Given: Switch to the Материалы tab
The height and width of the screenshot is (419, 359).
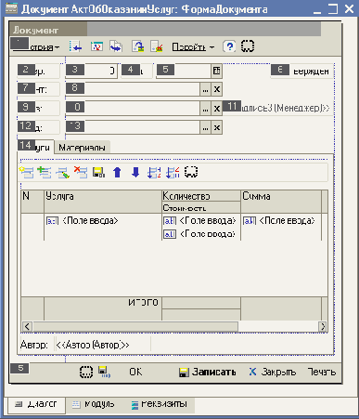Looking at the screenshot, I should 83,148.
